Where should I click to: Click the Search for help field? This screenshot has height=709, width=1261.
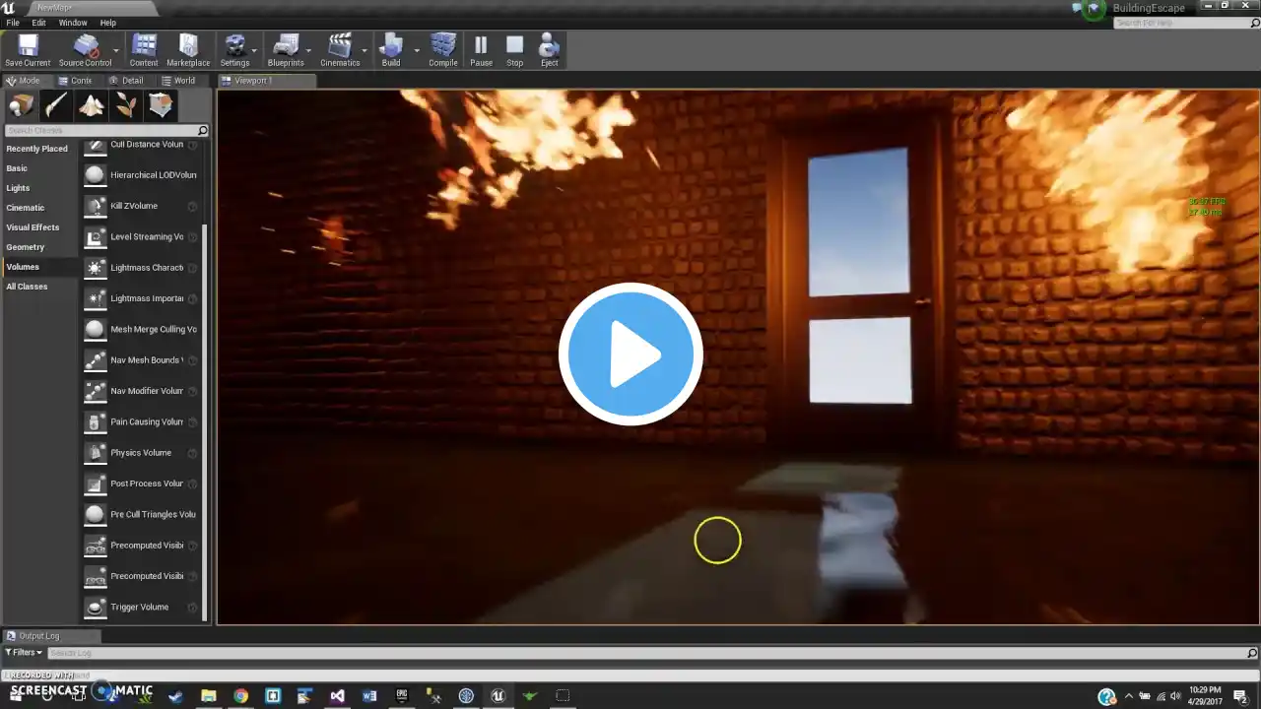coord(1186,23)
